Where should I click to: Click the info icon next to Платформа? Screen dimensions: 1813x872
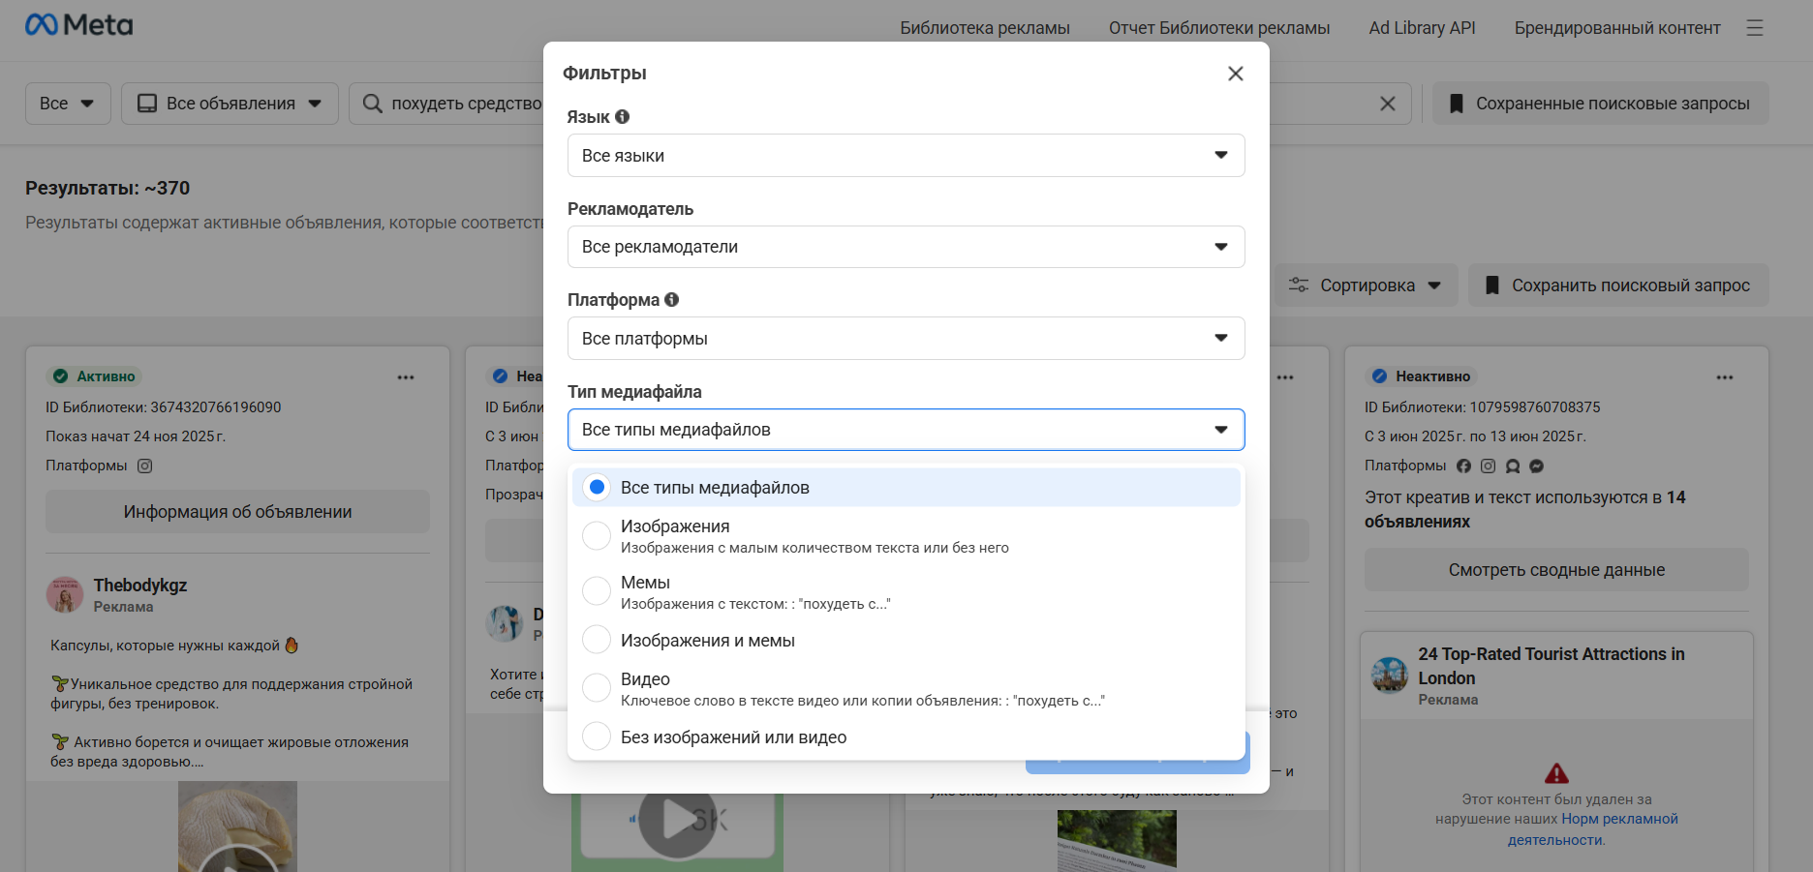[671, 300]
